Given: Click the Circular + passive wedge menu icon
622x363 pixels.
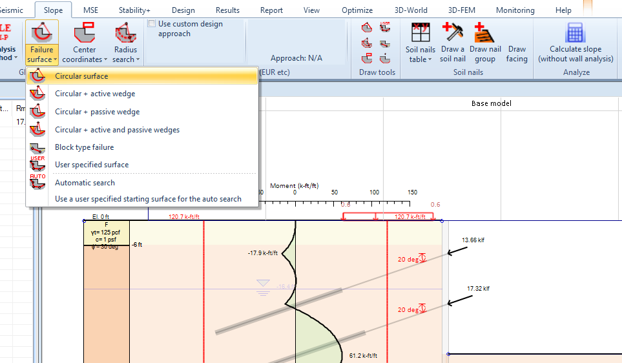Looking at the screenshot, I should click(37, 112).
